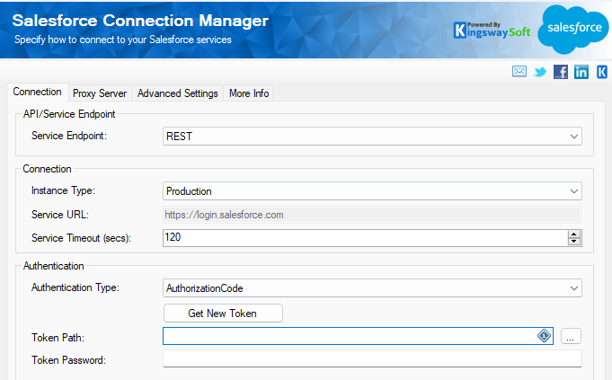The width and height of the screenshot is (612, 380).
Task: Open the Twitter bird icon
Action: 540,72
